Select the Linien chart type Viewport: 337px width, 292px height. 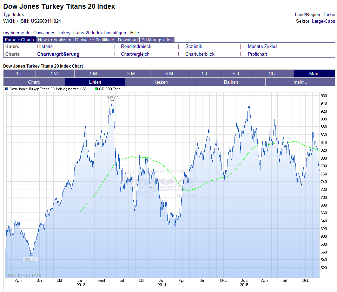pyautogui.click(x=95, y=82)
